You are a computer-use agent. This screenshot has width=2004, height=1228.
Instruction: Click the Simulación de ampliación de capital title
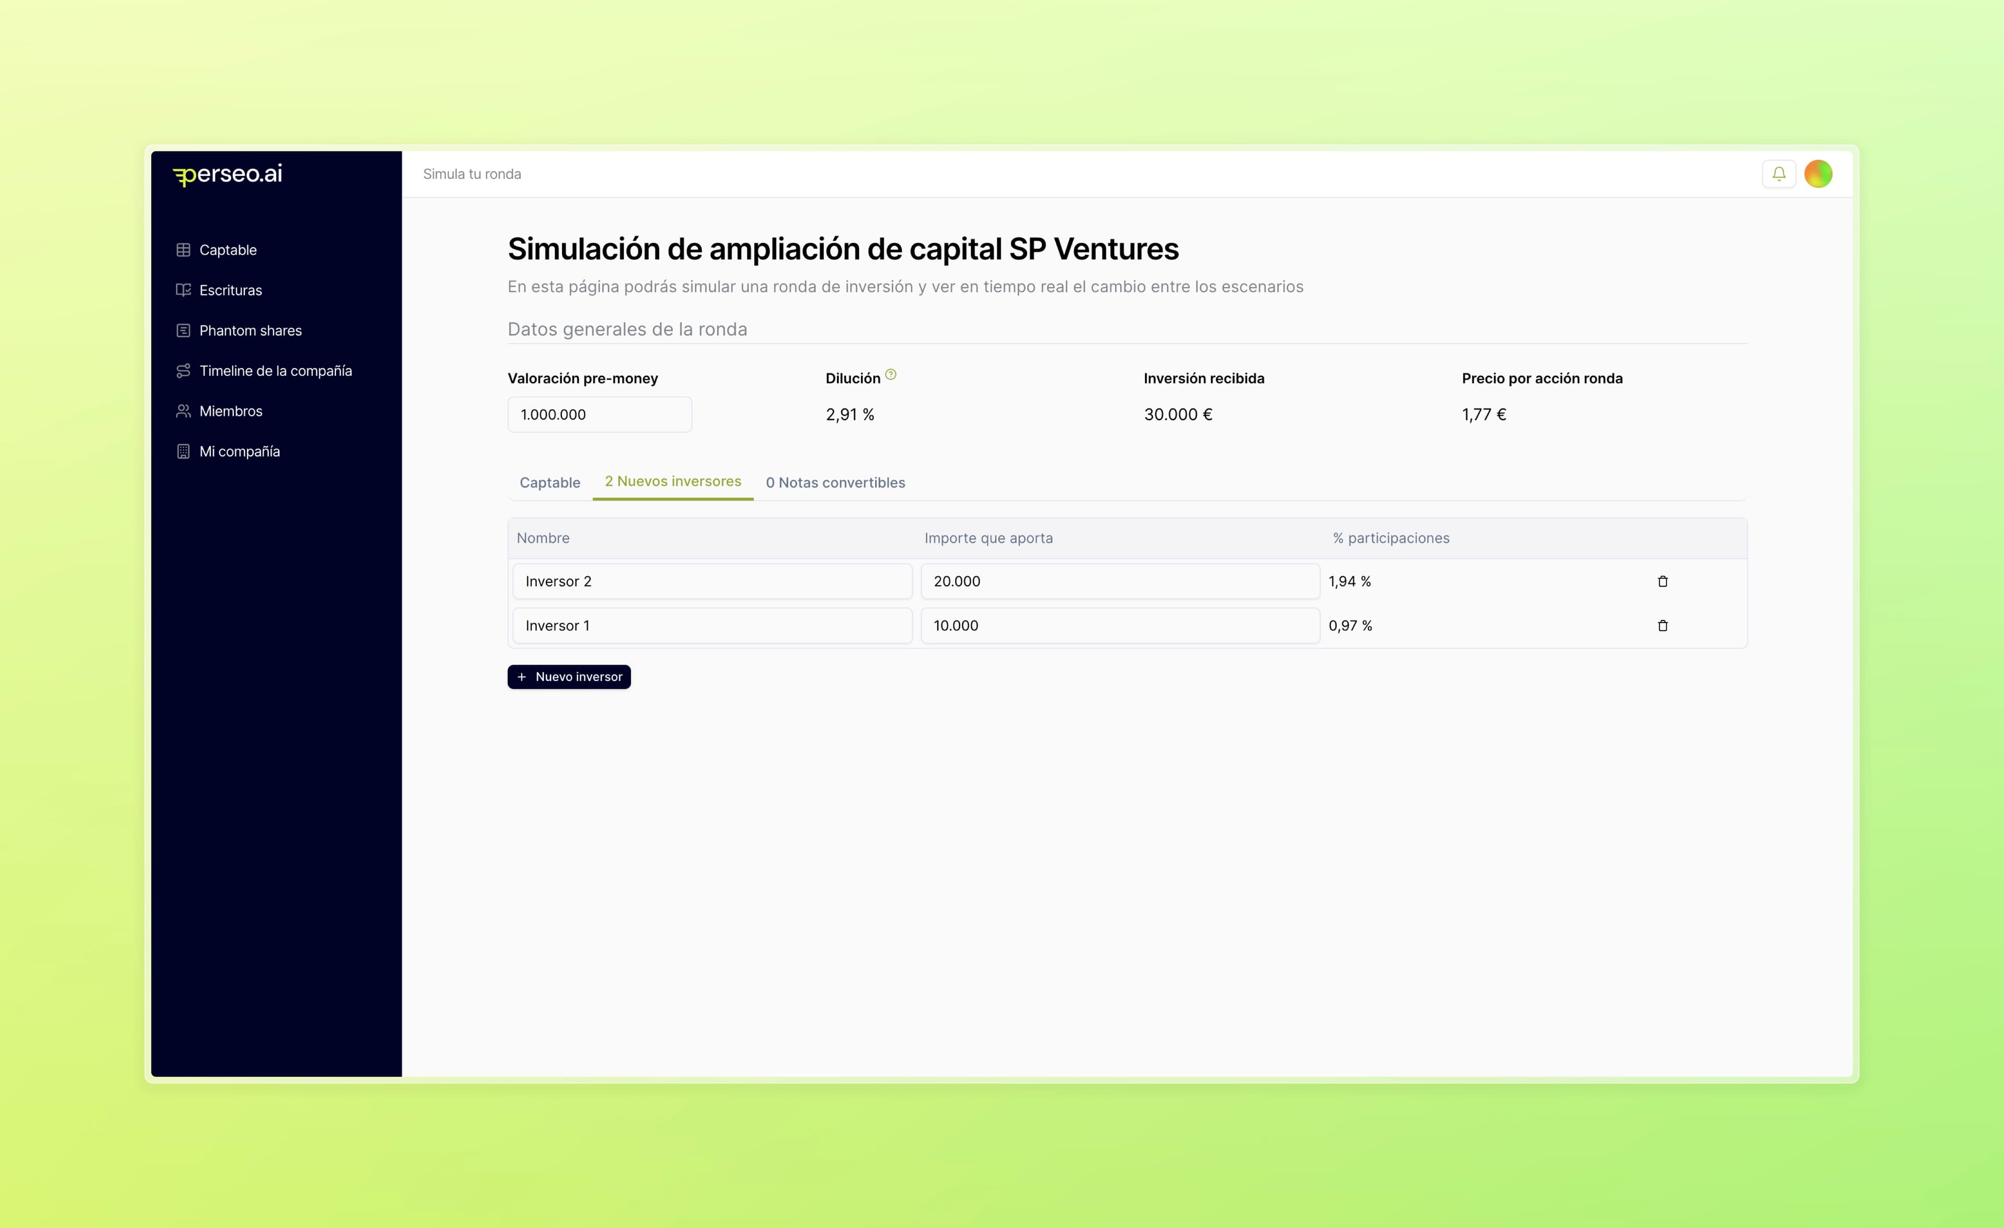pos(843,249)
